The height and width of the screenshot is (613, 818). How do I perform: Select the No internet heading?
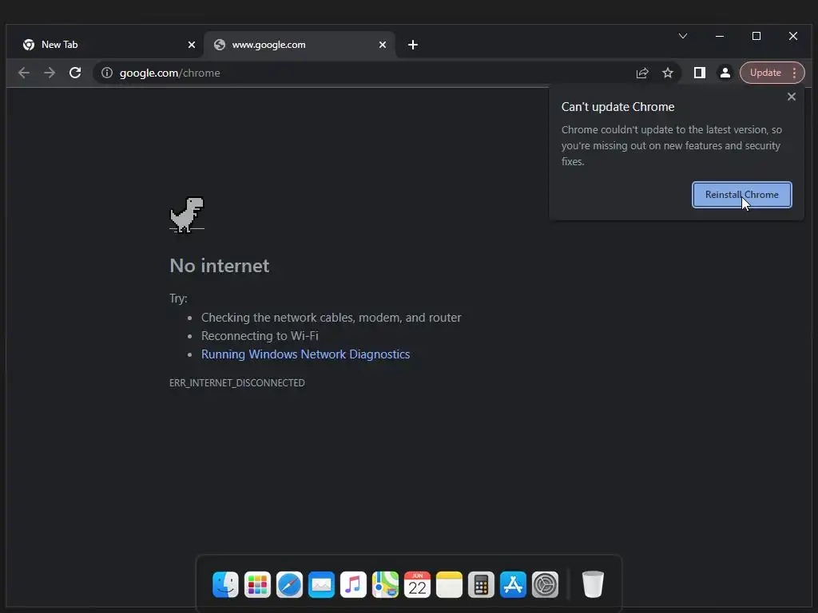click(219, 266)
